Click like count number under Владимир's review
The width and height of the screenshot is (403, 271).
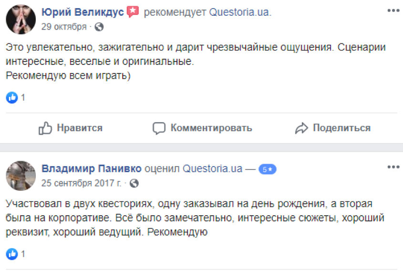[23, 253]
